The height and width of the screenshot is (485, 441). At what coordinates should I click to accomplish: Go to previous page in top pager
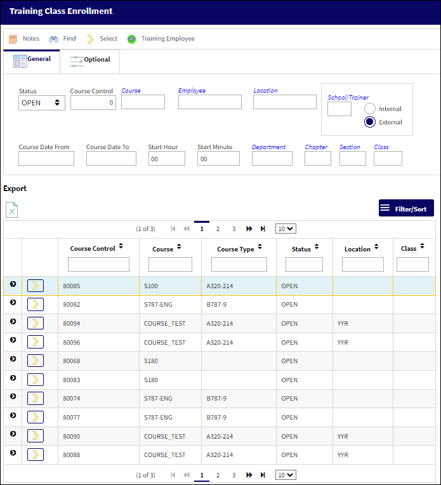(x=187, y=229)
